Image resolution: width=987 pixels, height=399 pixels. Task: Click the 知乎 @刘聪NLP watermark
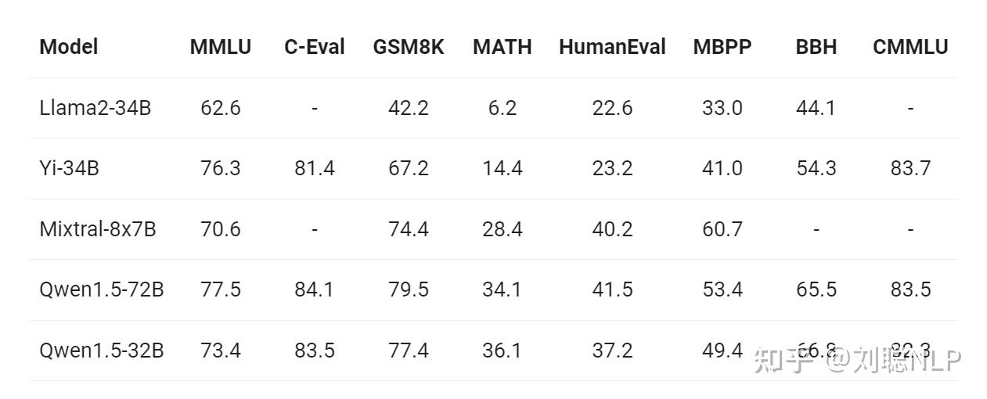857,360
